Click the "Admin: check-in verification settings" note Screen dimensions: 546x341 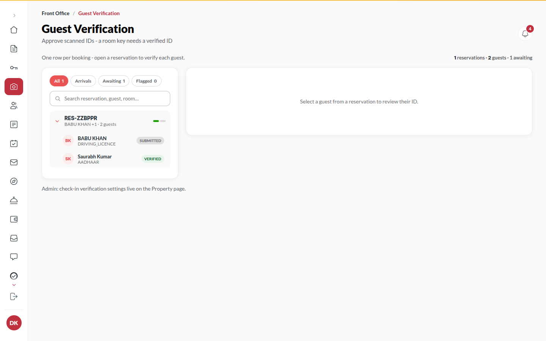coord(114,189)
